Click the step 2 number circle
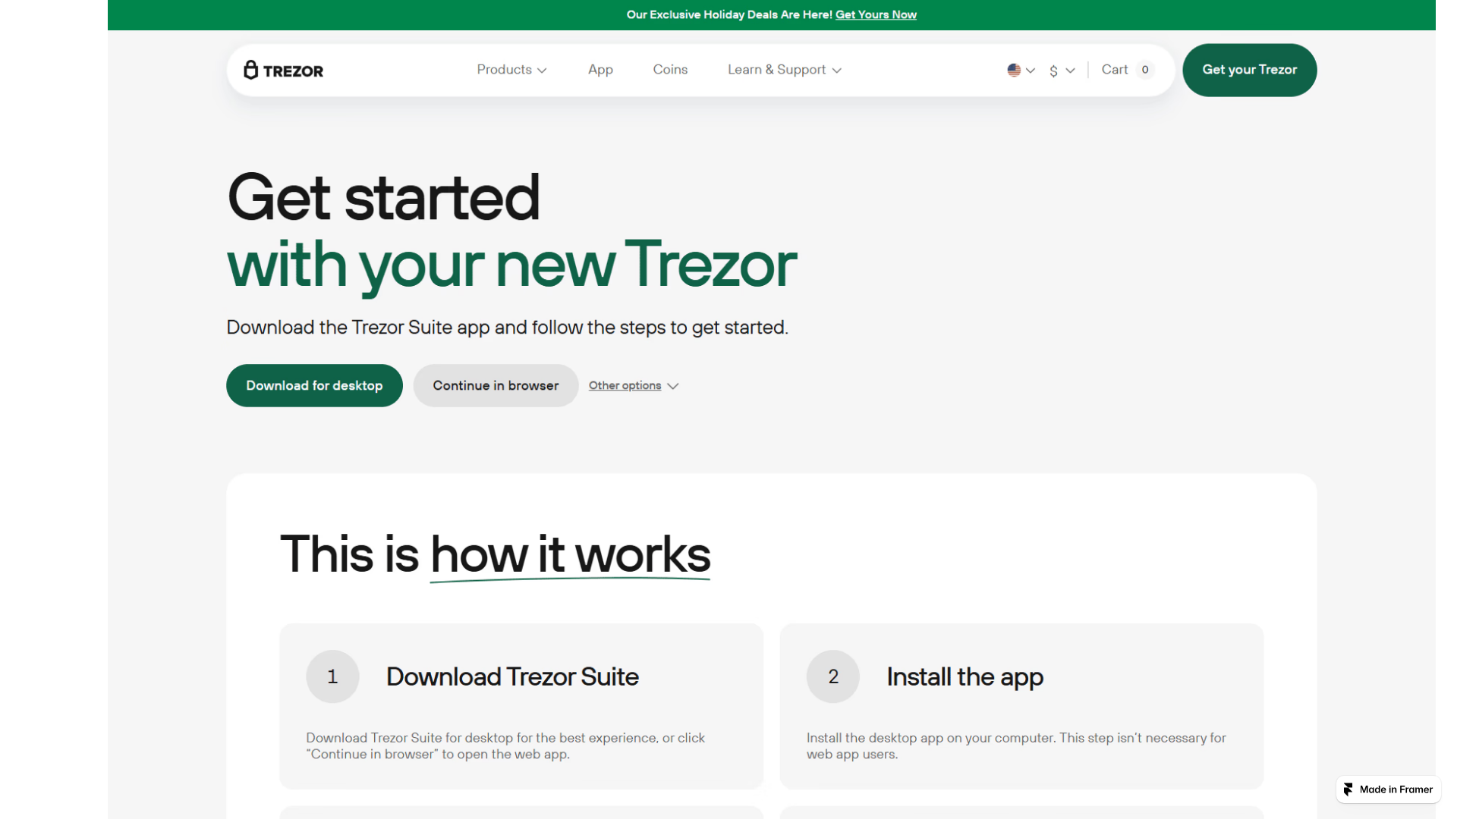Viewport: 1457px width, 819px height. pyautogui.click(x=833, y=676)
